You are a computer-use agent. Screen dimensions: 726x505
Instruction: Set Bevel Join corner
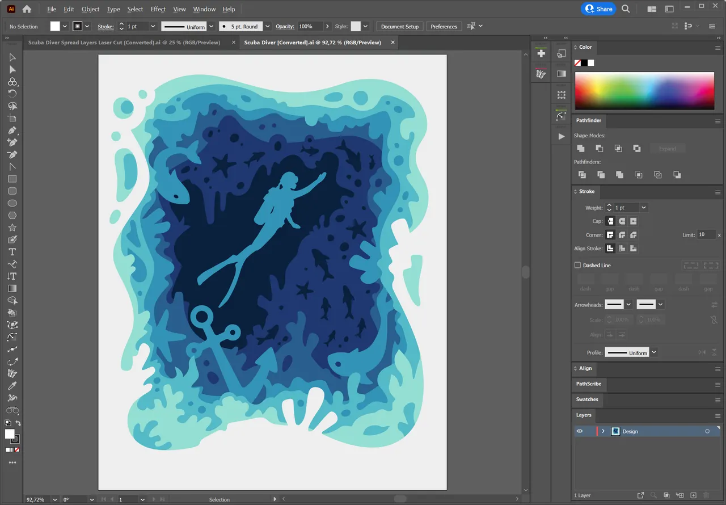634,235
